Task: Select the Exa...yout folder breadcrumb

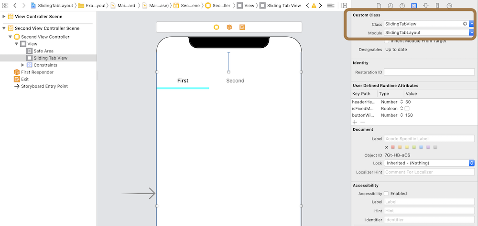Action: tap(92, 5)
